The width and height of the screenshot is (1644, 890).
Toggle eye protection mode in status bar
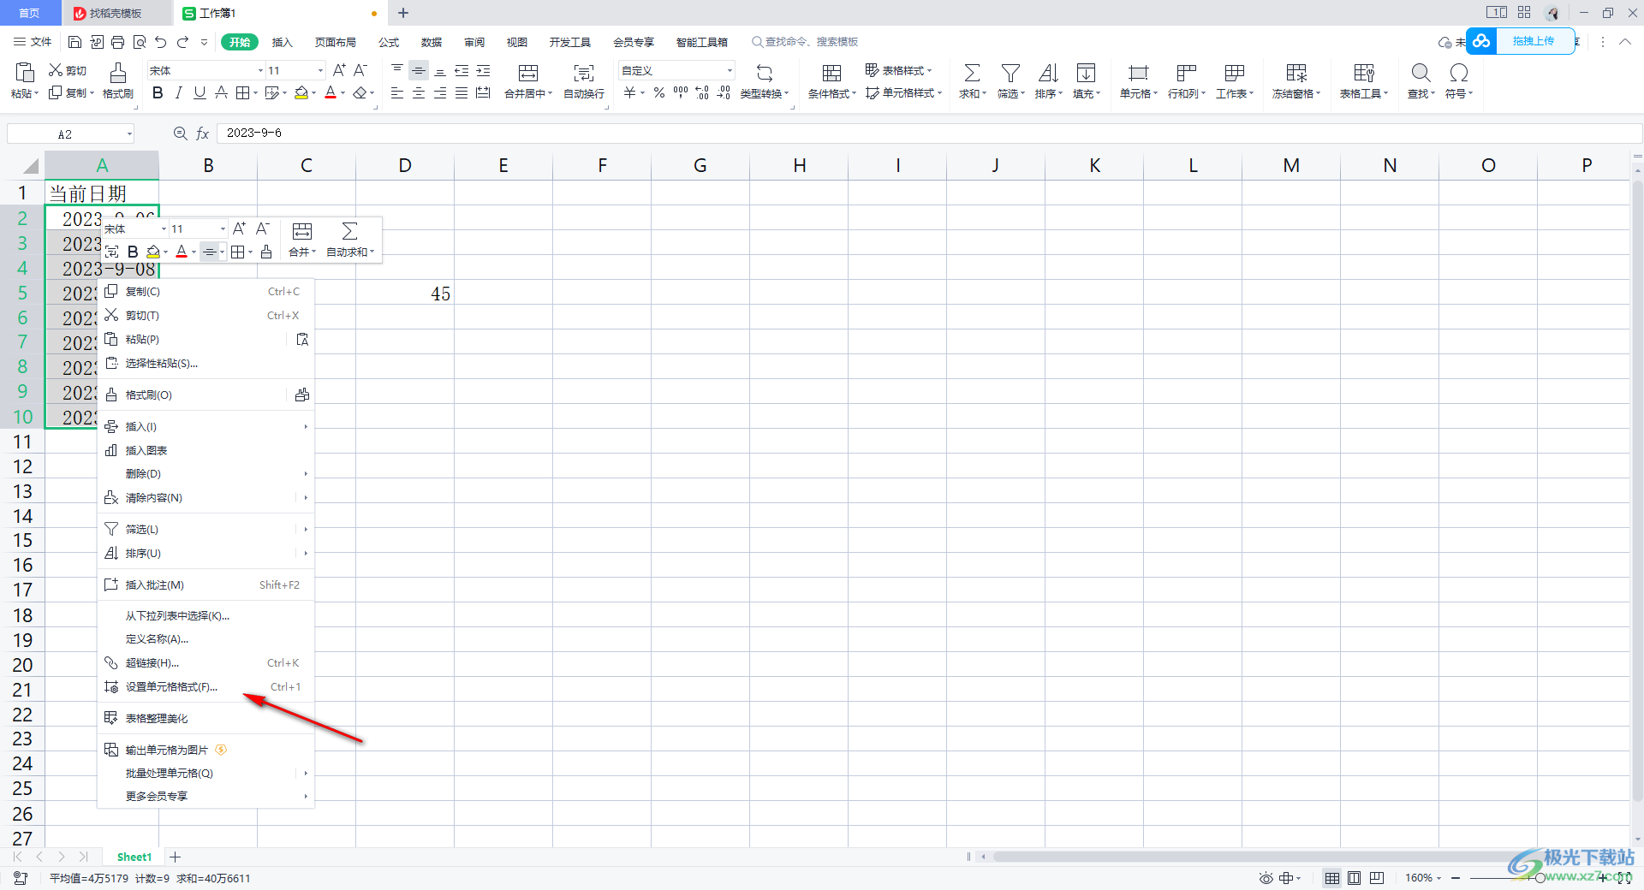(1266, 878)
